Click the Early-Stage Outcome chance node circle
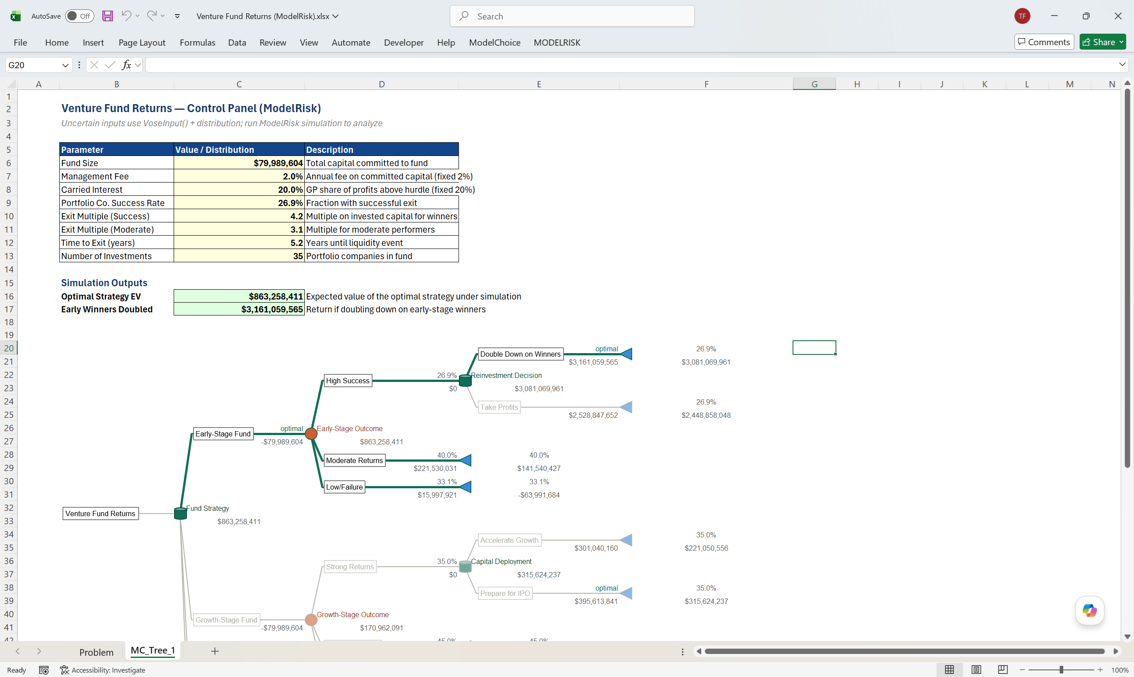Viewport: 1134px width, 677px height. click(311, 433)
